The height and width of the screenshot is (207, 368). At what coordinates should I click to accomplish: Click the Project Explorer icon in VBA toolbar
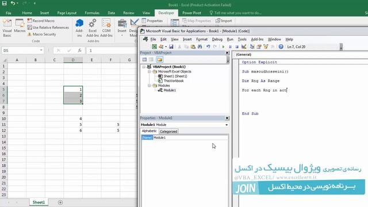click(252, 47)
